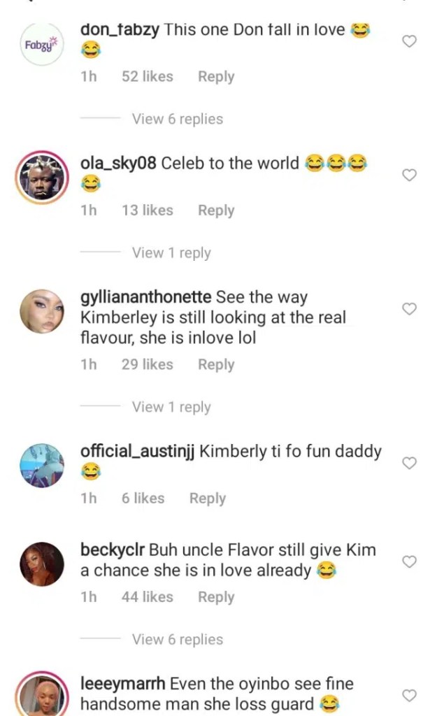Open leeeymarrh username link
444x716 pixels.
click(x=123, y=684)
